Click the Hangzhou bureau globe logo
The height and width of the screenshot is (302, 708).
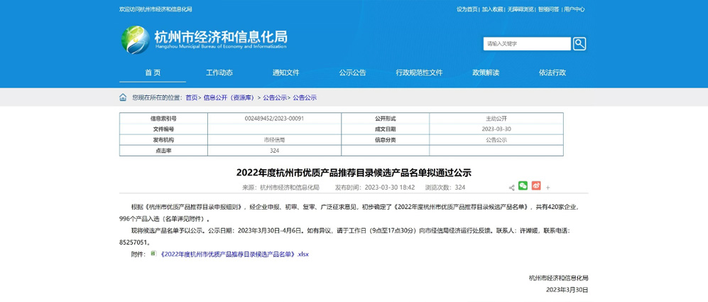tap(135, 40)
